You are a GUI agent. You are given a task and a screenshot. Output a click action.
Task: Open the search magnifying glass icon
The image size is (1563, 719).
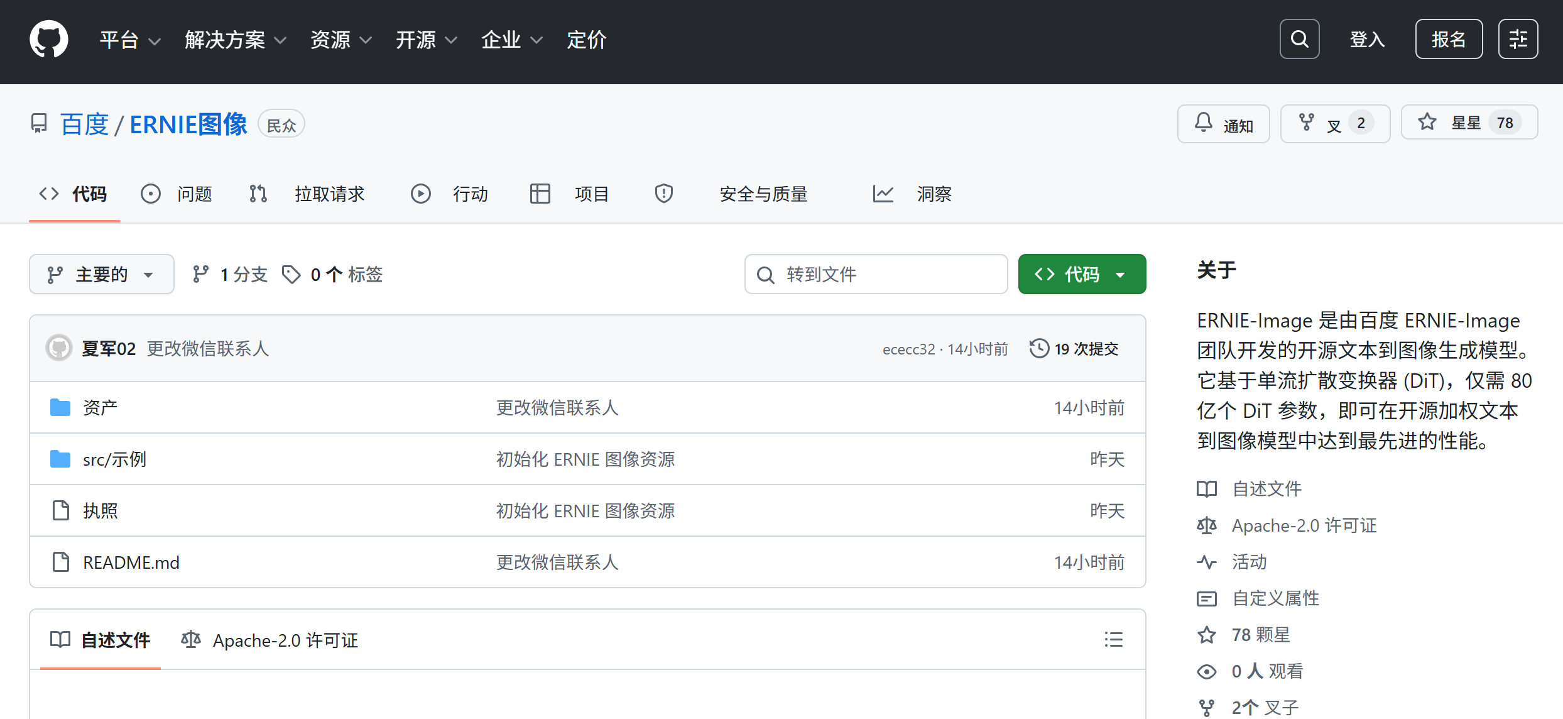coord(1299,38)
